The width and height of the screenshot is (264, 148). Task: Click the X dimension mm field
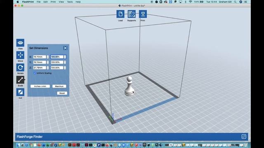point(40,57)
